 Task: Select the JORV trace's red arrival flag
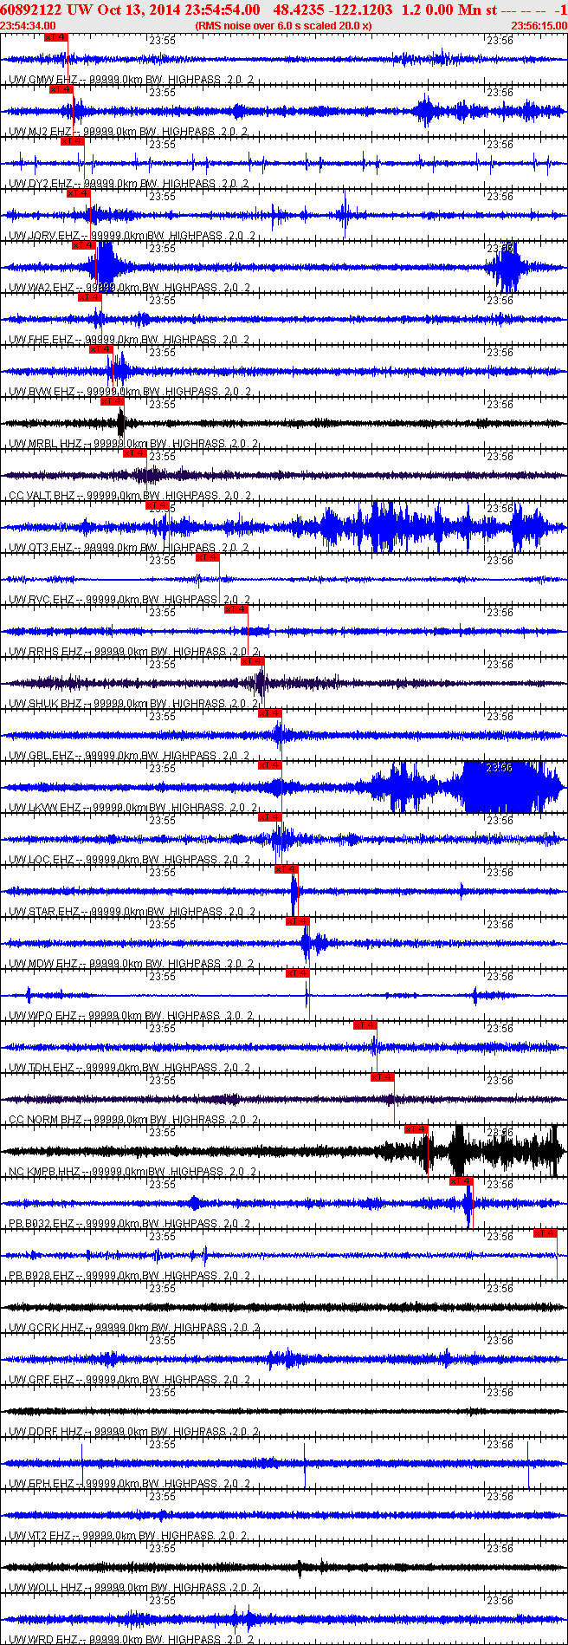pos(79,193)
